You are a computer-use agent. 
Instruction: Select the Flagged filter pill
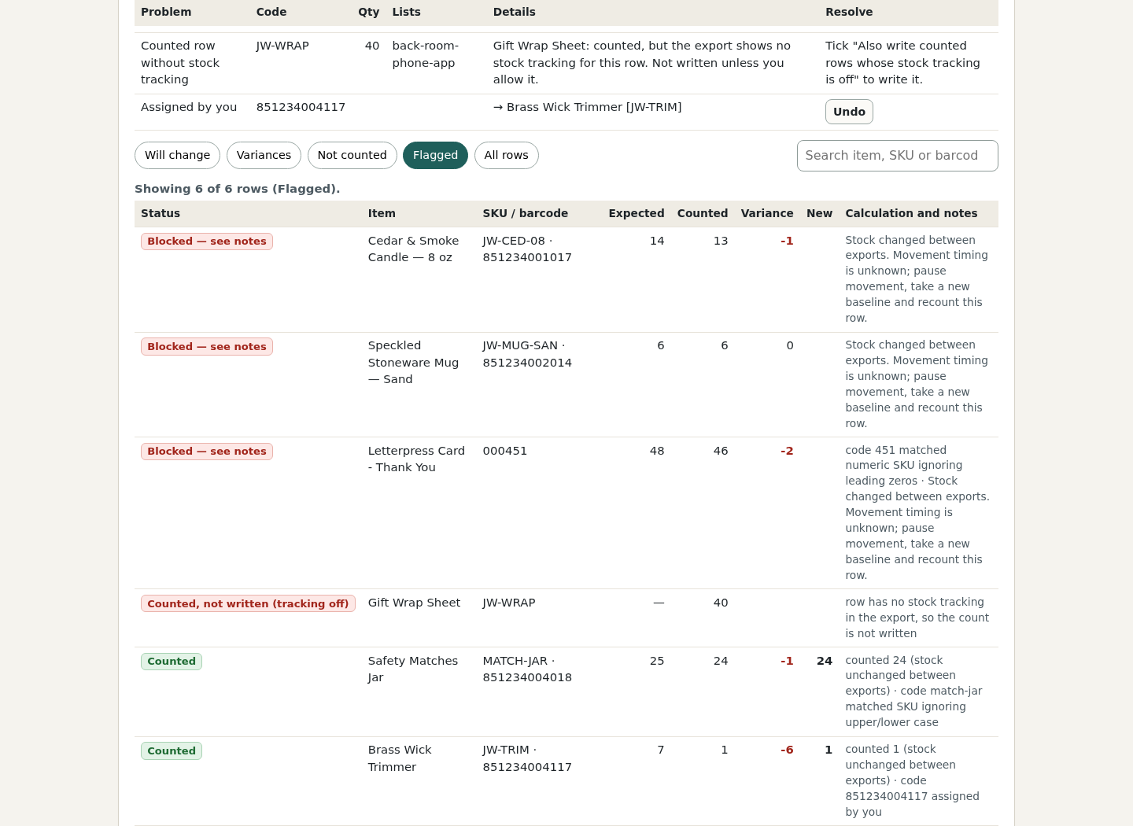[435, 156]
